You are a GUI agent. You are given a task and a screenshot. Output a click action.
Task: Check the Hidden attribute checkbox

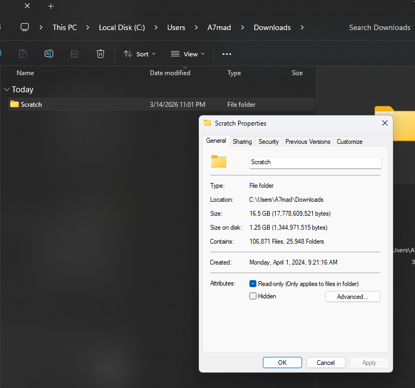click(253, 296)
